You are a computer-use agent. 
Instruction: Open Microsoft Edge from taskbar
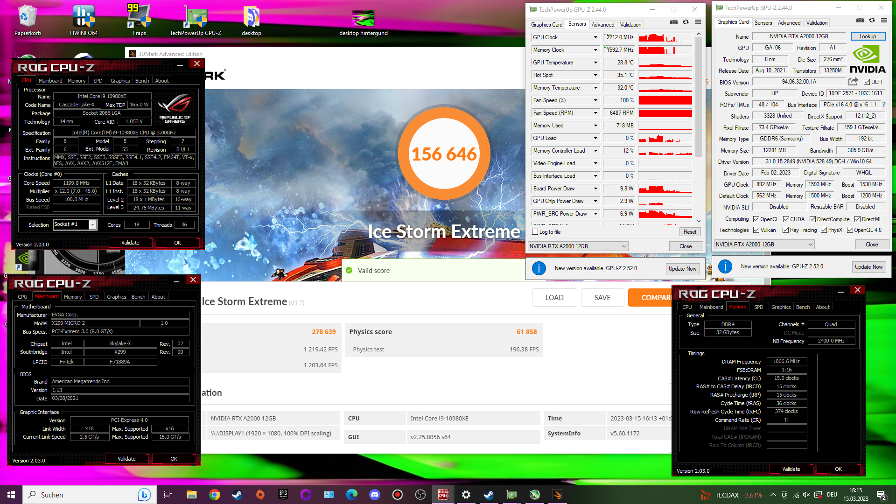[351, 495]
